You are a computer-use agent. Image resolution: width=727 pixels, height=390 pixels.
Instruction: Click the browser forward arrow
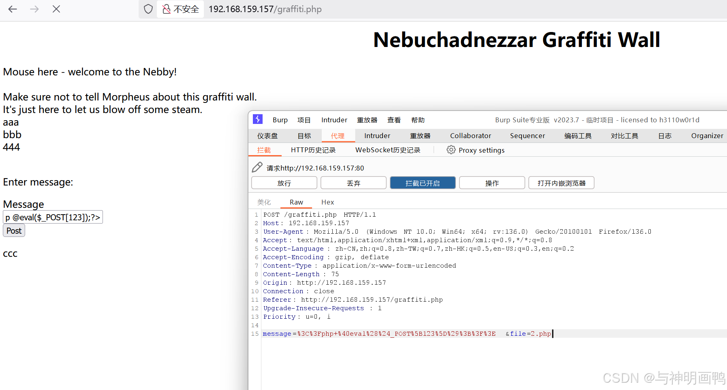coord(34,9)
